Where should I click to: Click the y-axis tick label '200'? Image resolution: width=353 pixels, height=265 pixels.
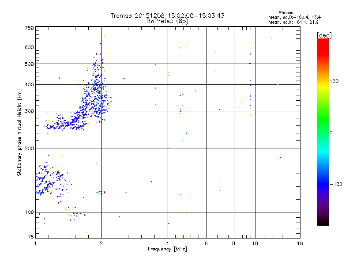[x=29, y=148]
